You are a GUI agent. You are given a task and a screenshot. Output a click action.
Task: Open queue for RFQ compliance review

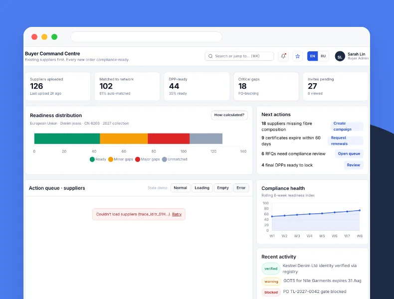[x=349, y=153]
